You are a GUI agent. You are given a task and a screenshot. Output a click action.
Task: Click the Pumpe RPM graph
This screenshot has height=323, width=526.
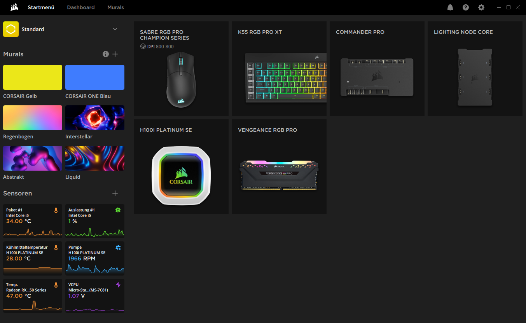tap(95, 269)
